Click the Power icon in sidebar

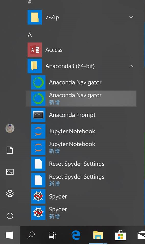click(x=10, y=215)
